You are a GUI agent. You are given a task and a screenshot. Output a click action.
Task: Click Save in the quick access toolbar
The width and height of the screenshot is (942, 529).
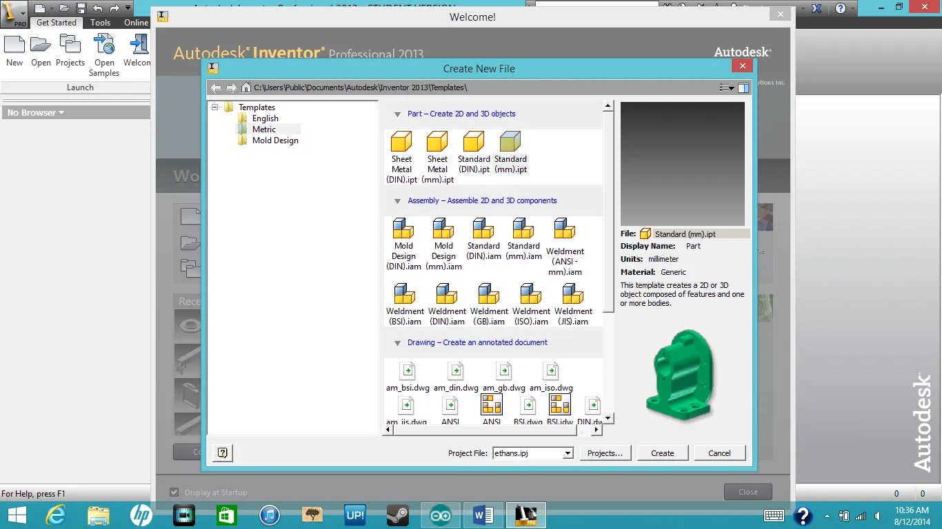pos(81,8)
